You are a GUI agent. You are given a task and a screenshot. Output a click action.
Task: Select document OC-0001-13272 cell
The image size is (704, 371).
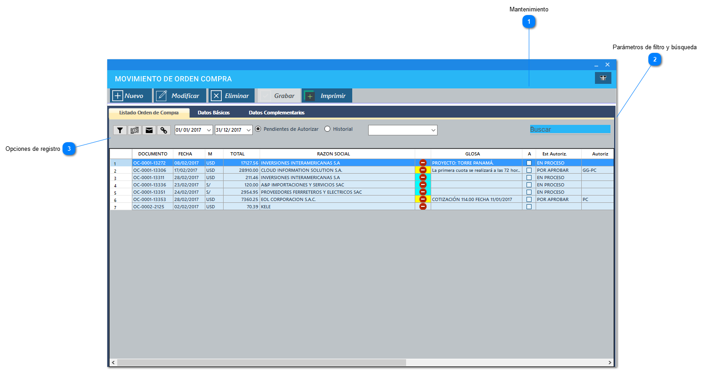153,163
